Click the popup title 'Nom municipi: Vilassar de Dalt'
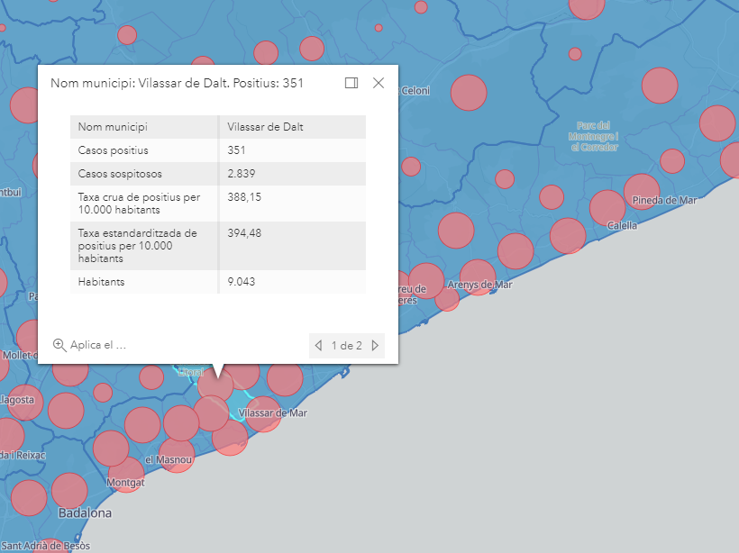Viewport: 739px width, 553px height. point(177,83)
